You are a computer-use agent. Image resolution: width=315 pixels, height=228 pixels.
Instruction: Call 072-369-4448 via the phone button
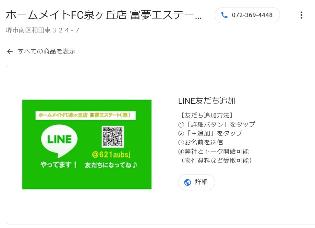247,15
